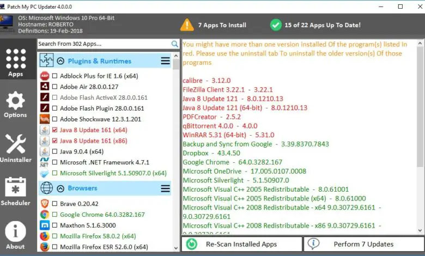Click the Browsers globe icon
The width and height of the screenshot is (425, 256).
point(46,188)
